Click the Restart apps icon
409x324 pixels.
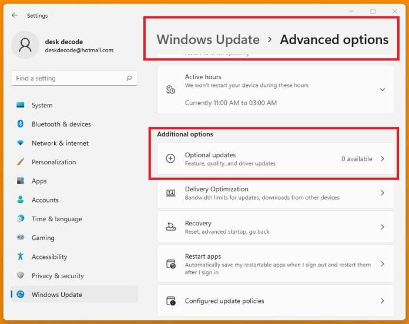(171, 264)
